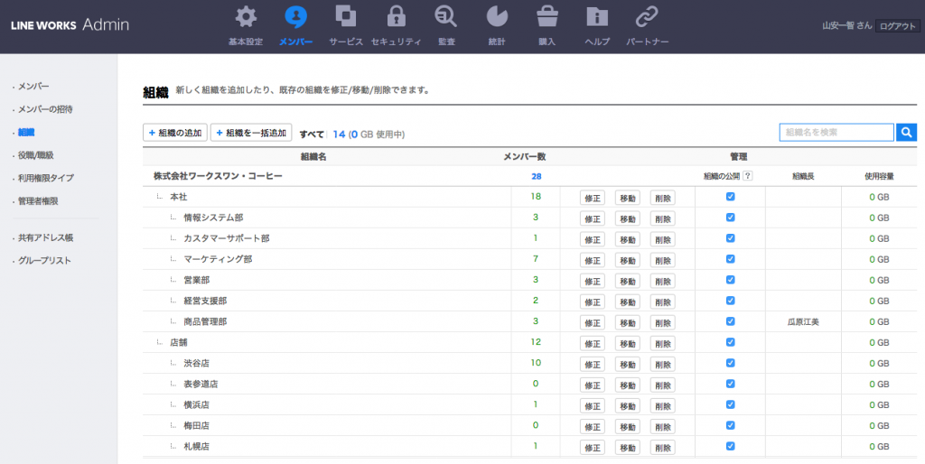Open the パートナー link icon
The width and height of the screenshot is (925, 464).
pyautogui.click(x=647, y=18)
